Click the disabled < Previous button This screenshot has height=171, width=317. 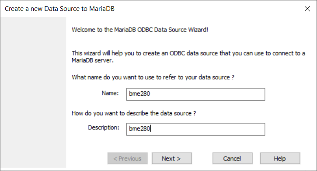tap(127, 158)
